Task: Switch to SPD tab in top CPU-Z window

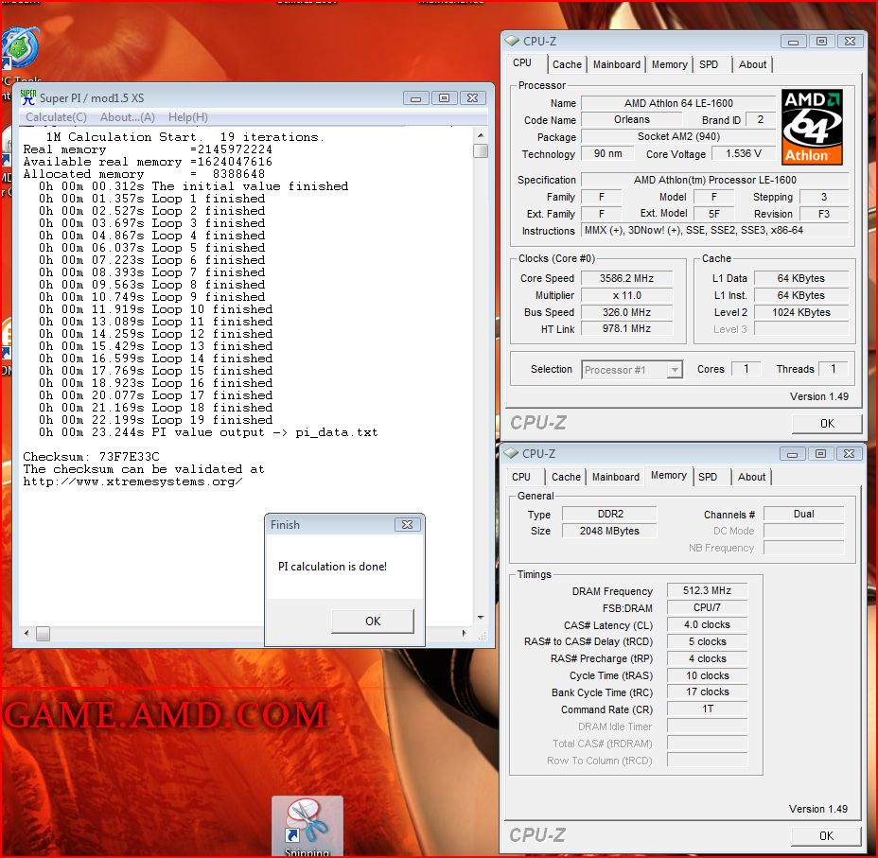Action: click(x=709, y=64)
